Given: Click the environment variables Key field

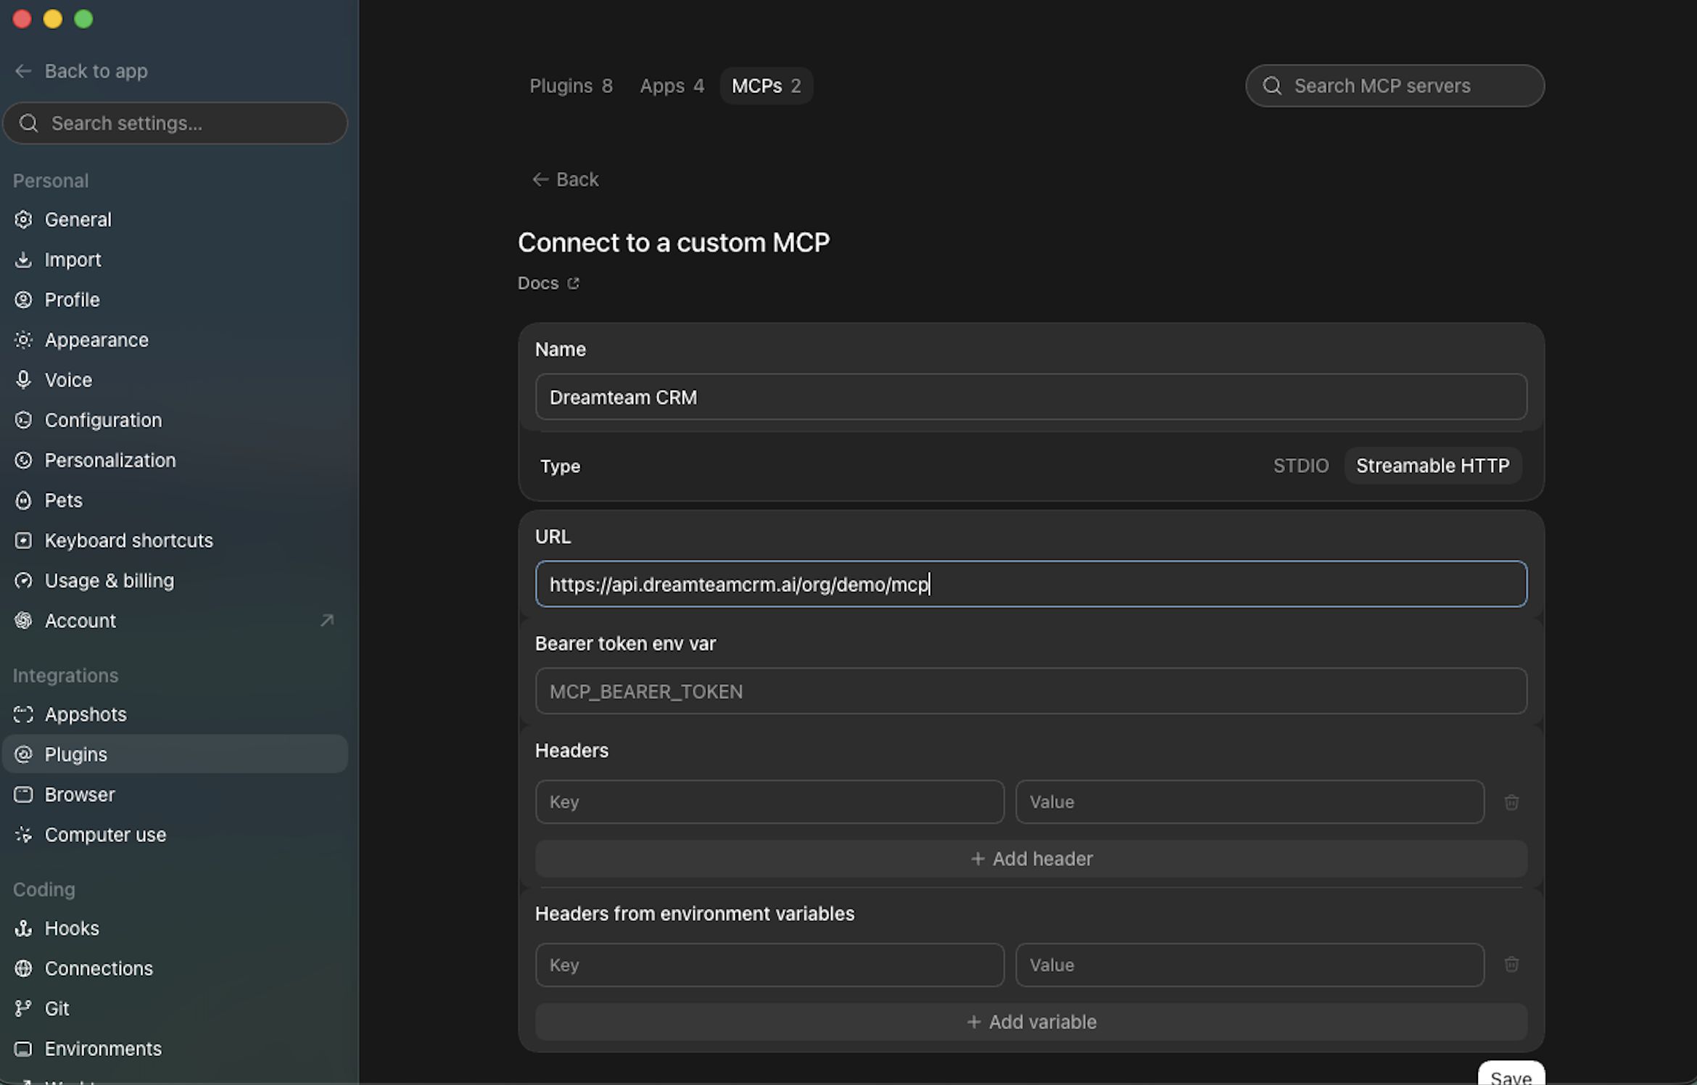Looking at the screenshot, I should coord(769,965).
